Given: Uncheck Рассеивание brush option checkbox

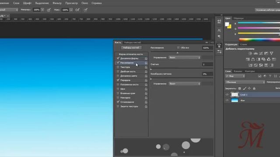Looking at the screenshot, I should [118, 63].
